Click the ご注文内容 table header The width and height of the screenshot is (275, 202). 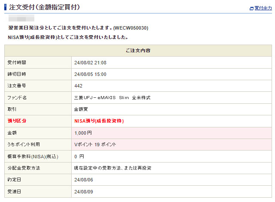point(138,51)
